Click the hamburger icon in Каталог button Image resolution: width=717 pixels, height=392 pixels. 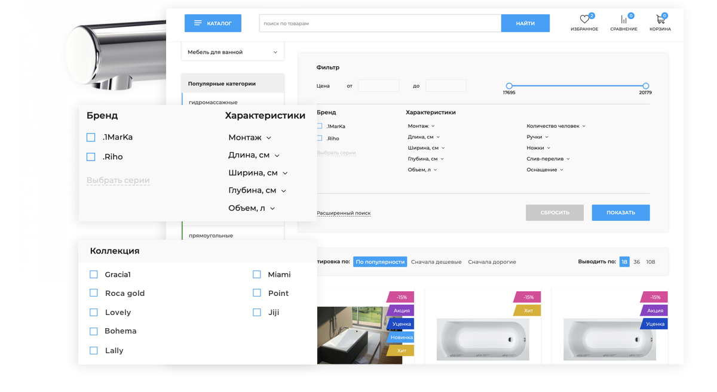coord(198,23)
